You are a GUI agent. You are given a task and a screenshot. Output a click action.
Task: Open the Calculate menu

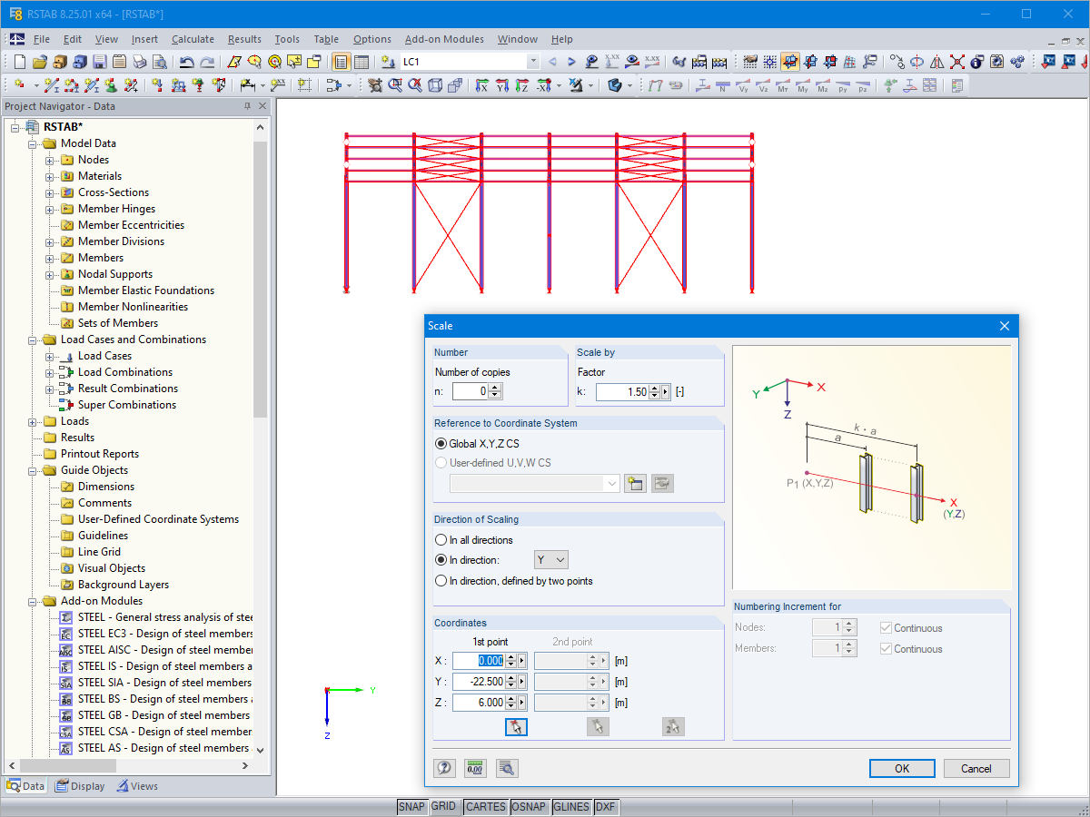click(193, 39)
